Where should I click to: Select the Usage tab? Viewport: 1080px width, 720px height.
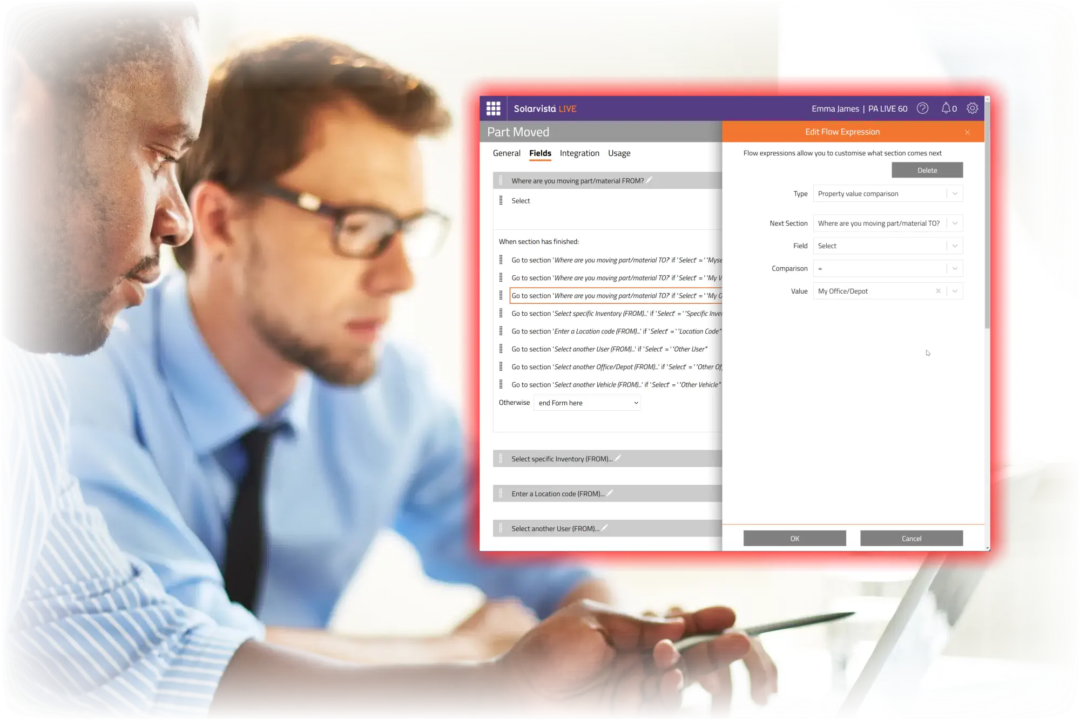tap(618, 152)
